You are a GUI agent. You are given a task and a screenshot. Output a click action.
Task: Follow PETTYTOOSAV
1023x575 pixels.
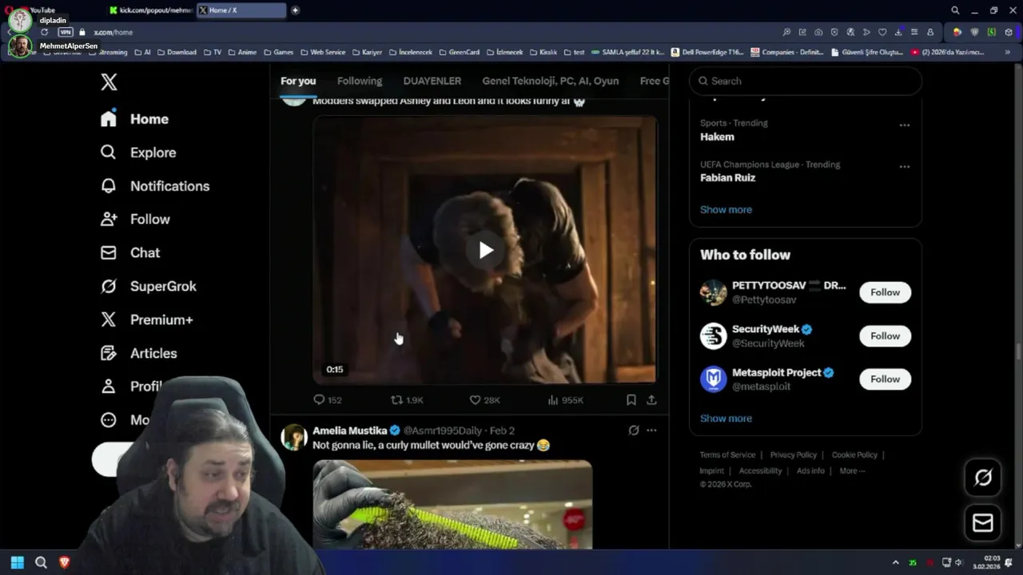pyautogui.click(x=885, y=292)
